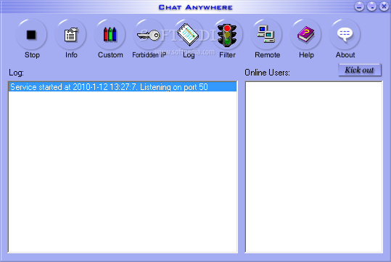Open Remote computers icon
Viewport: 391px width, 262px height.
coord(266,35)
